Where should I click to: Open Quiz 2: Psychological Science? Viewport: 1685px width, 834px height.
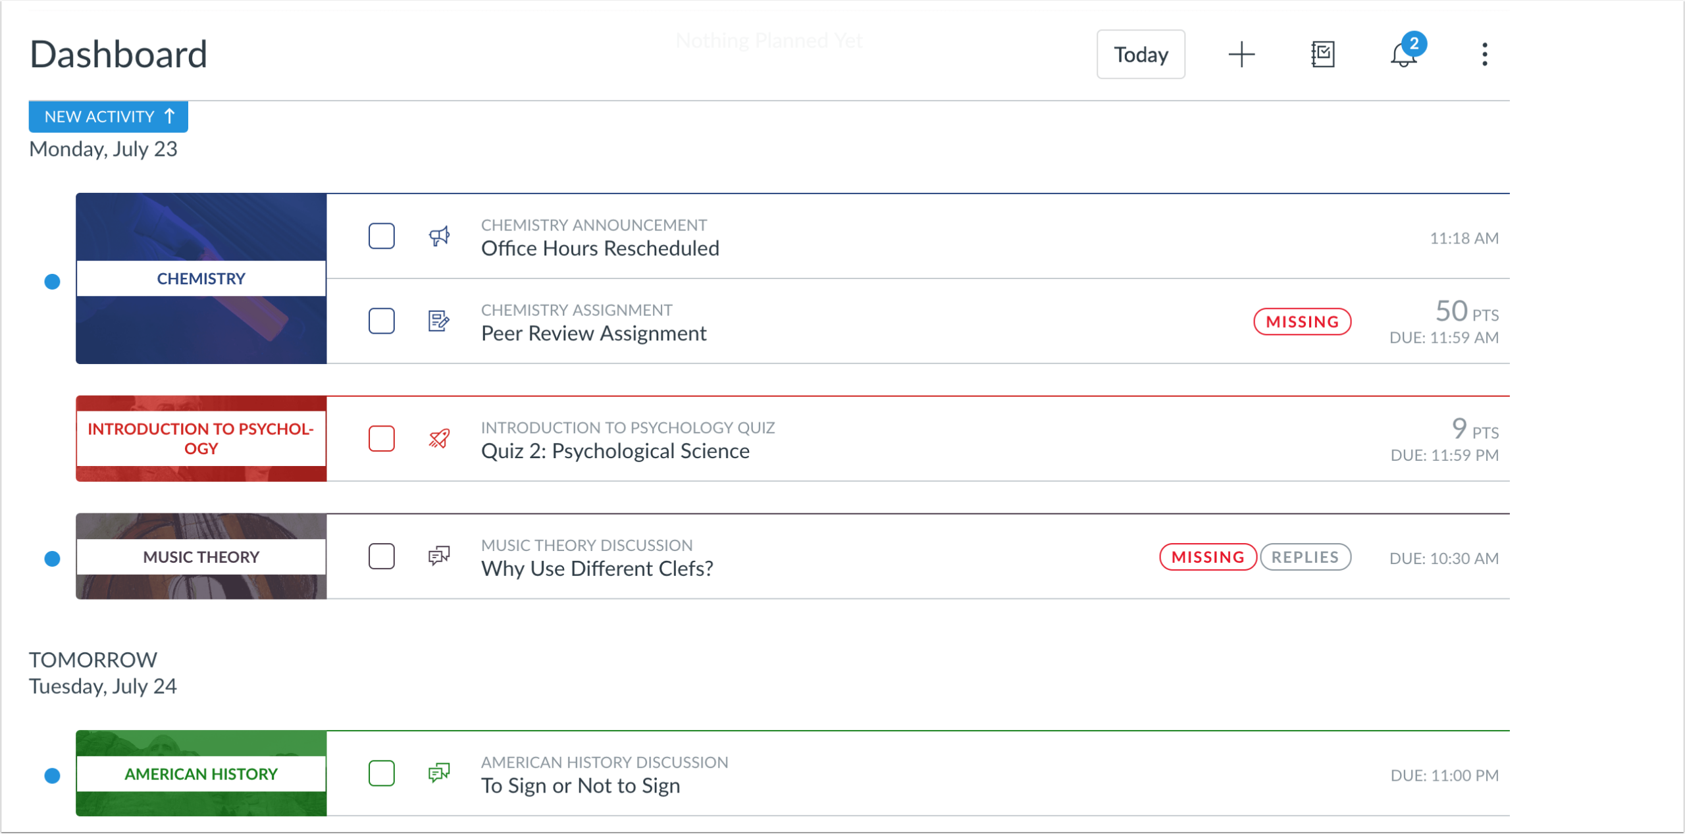coord(615,452)
